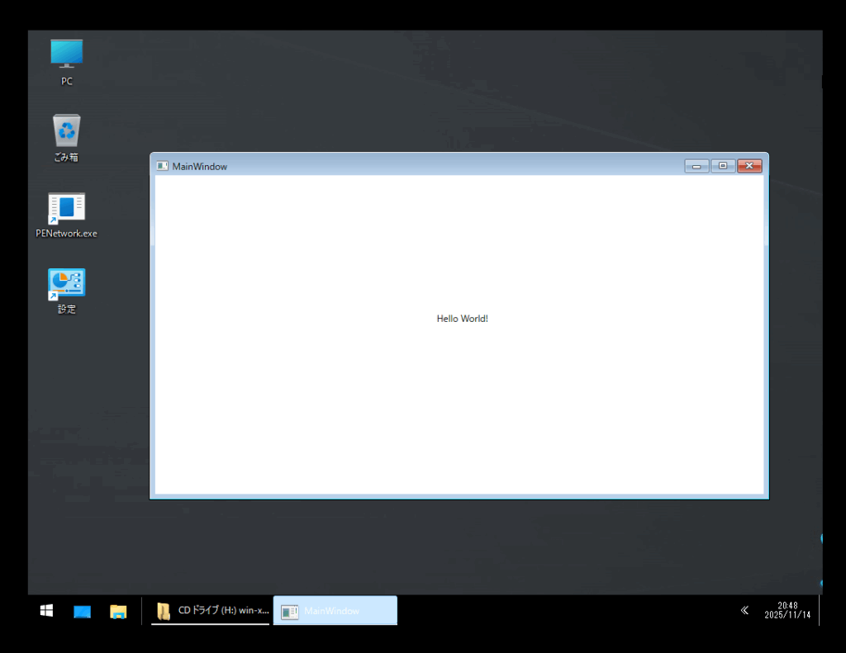This screenshot has width=846, height=653.
Task: Click the taskbar clock showing 20:48
Action: tap(787, 605)
